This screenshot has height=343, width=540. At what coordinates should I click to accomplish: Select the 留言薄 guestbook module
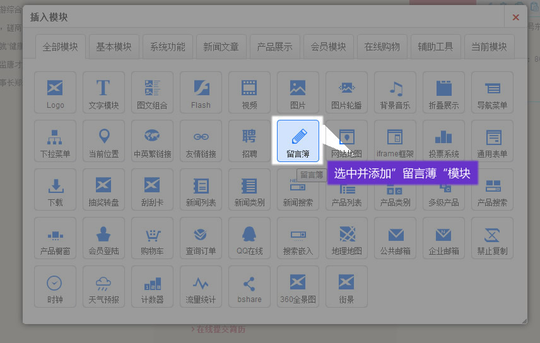[x=298, y=141]
